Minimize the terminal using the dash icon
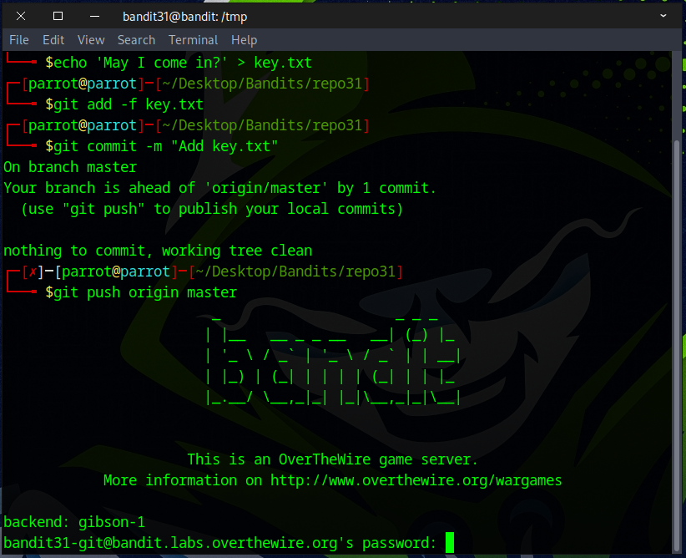 pos(94,16)
